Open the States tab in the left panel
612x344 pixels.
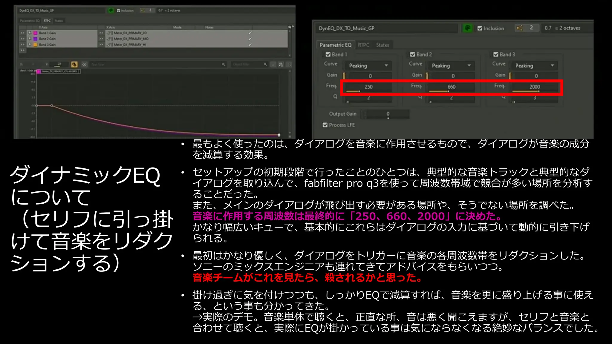click(59, 21)
